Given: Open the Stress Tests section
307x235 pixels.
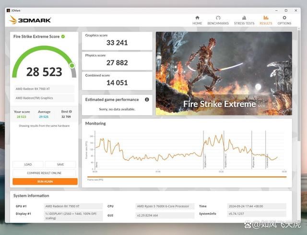Looking at the screenshot, I should coord(244,20).
